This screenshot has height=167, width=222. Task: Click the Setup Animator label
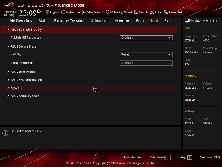click(x=21, y=63)
